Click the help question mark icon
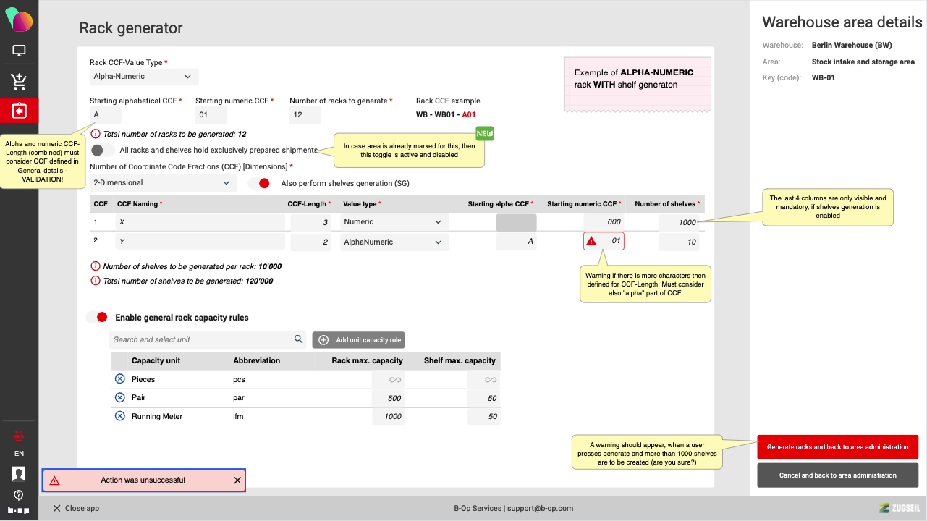 point(19,495)
